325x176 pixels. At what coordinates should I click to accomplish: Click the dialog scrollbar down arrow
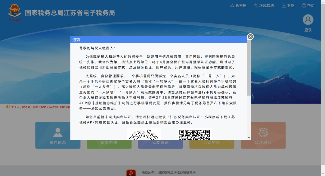tap(249, 138)
